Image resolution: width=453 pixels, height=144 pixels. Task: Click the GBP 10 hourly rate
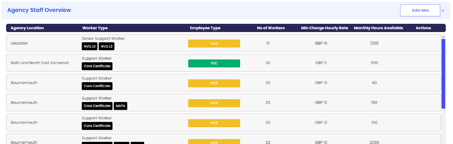tap(321, 142)
